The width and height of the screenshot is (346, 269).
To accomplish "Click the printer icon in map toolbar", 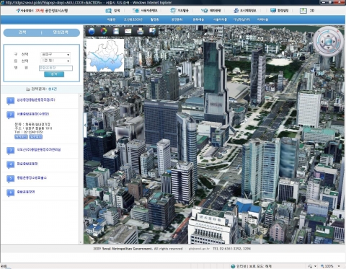I will pyautogui.click(x=140, y=31).
